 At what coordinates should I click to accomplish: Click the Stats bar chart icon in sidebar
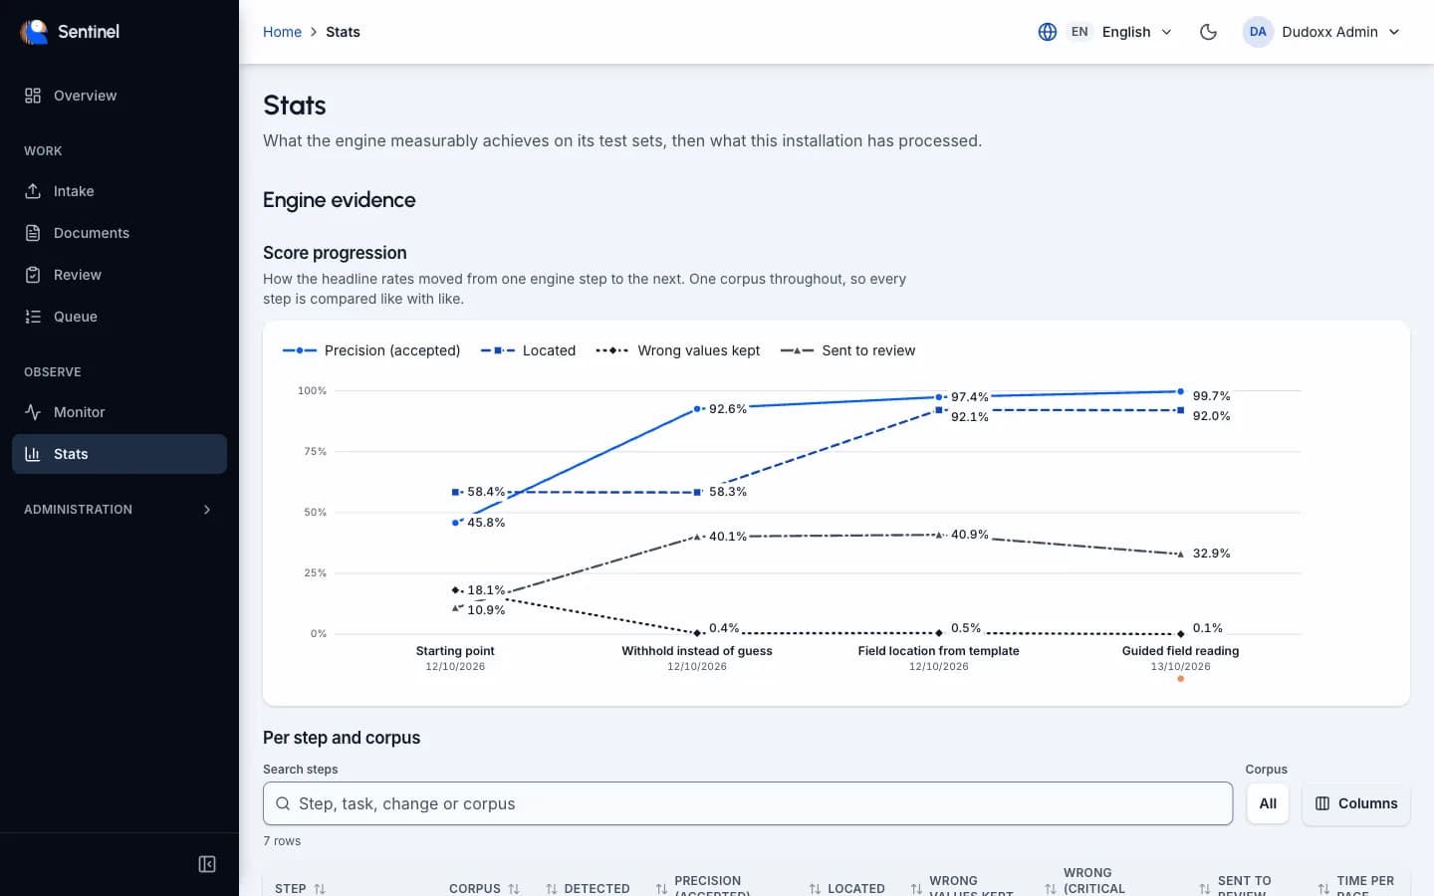pos(33,454)
